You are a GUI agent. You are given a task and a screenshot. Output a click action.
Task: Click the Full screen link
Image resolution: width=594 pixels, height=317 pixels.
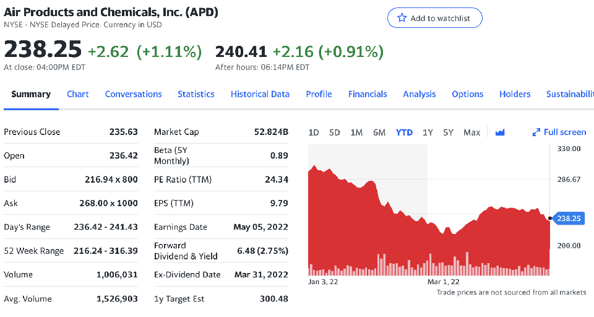click(x=564, y=132)
